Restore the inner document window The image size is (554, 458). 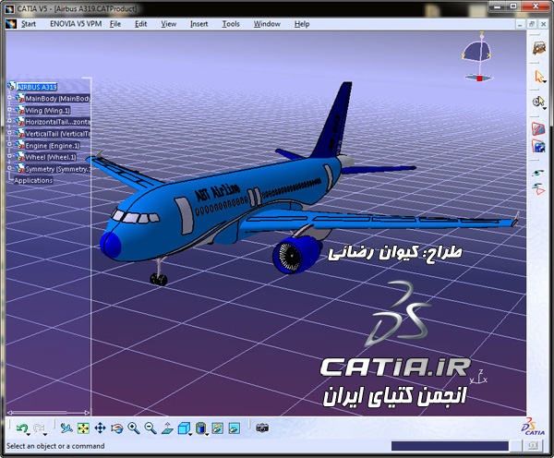pyautogui.click(x=532, y=24)
